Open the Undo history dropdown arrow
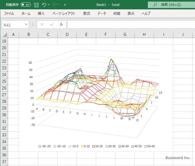 [49, 5]
